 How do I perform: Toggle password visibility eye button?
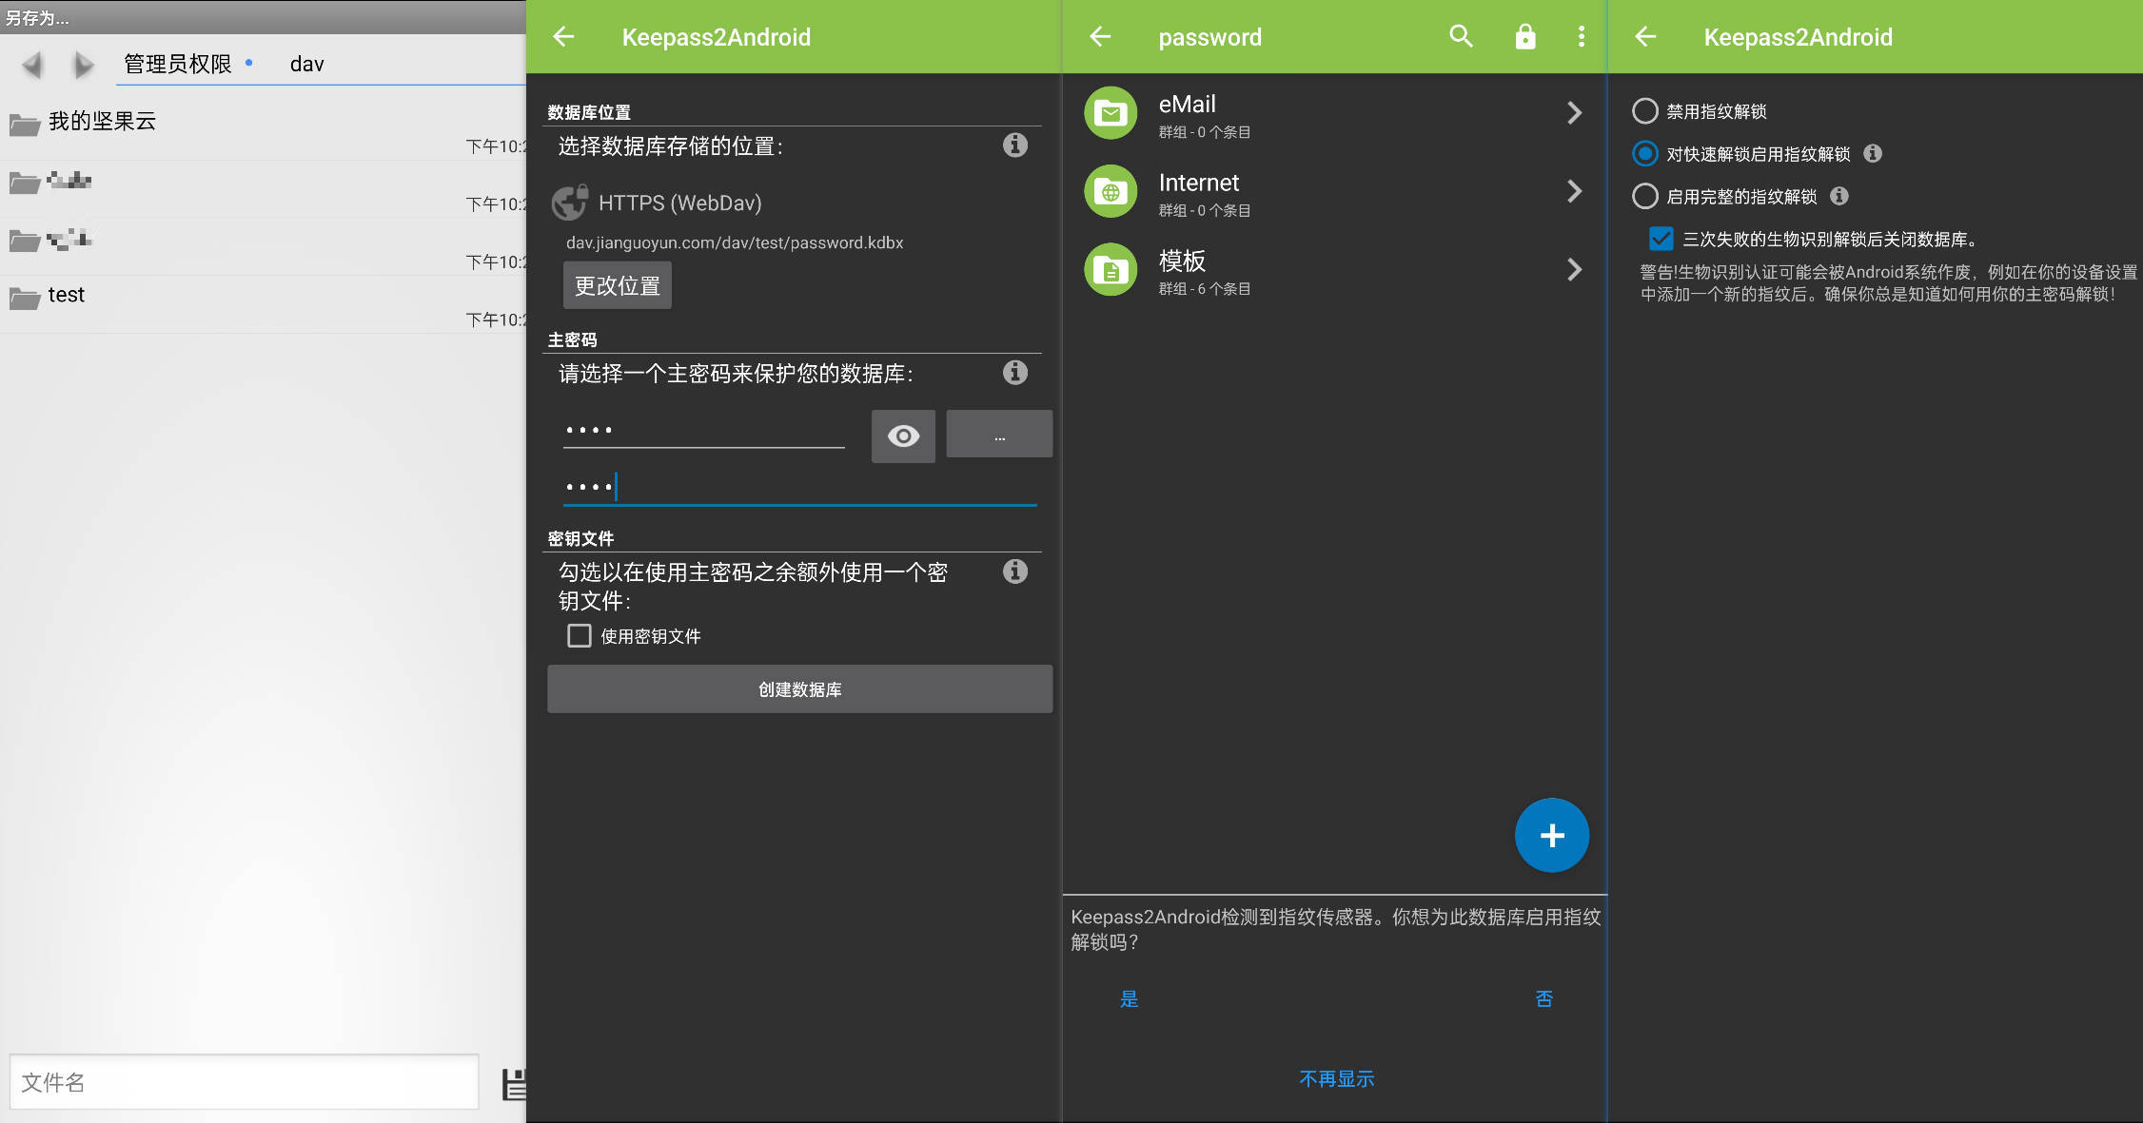tap(903, 436)
